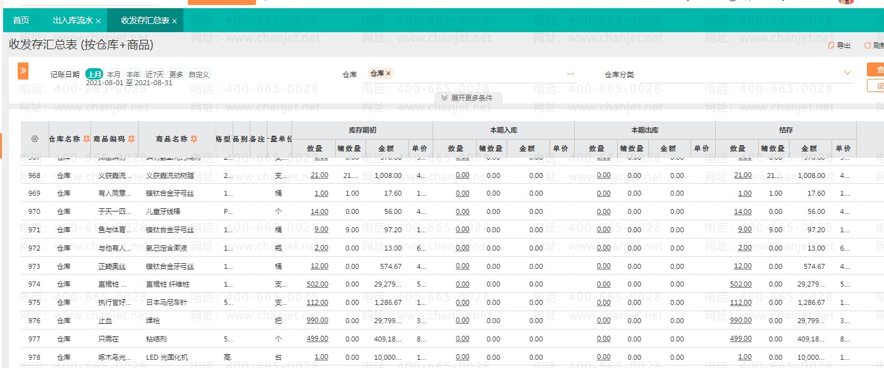Expand sidebar with orange double-arrow icon
This screenshot has height=368, width=884.
(23, 71)
